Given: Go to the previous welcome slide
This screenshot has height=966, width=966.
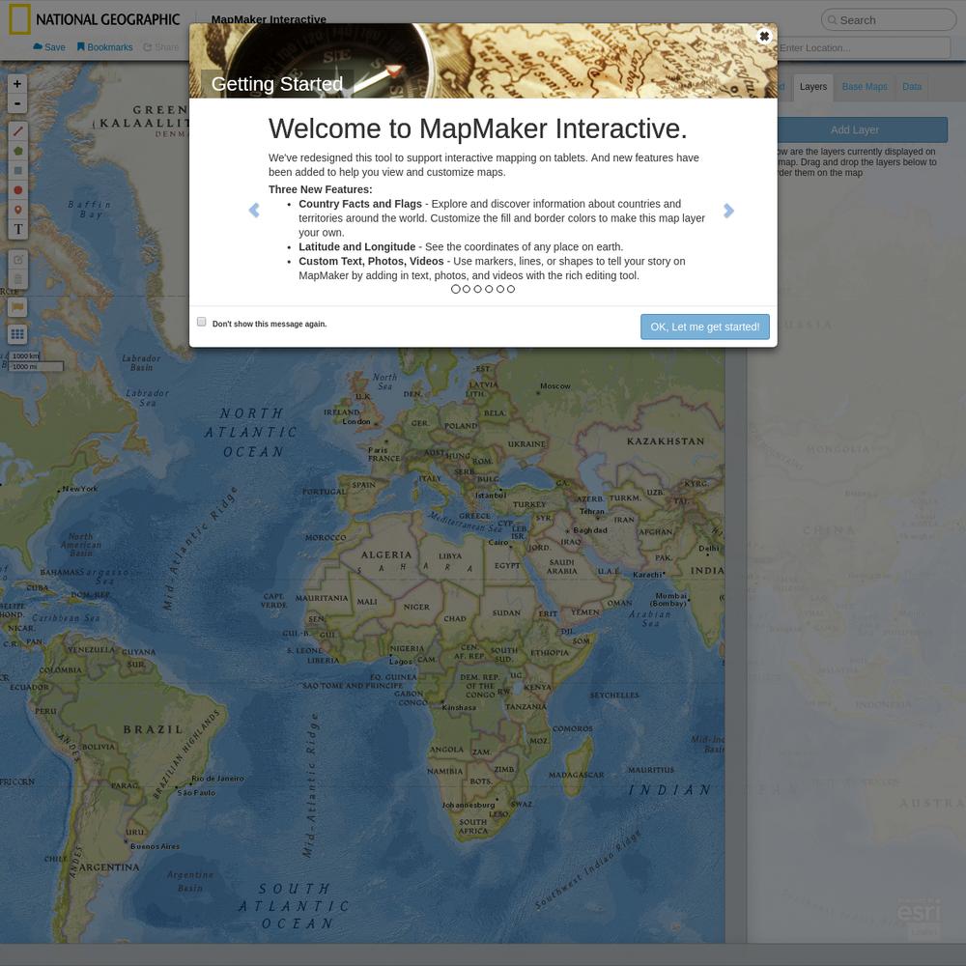Looking at the screenshot, I should (254, 211).
